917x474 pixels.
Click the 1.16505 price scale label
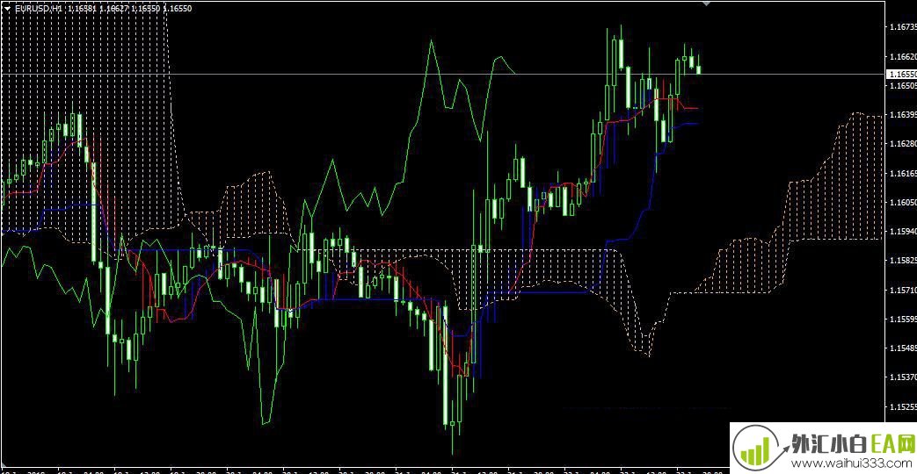902,86
